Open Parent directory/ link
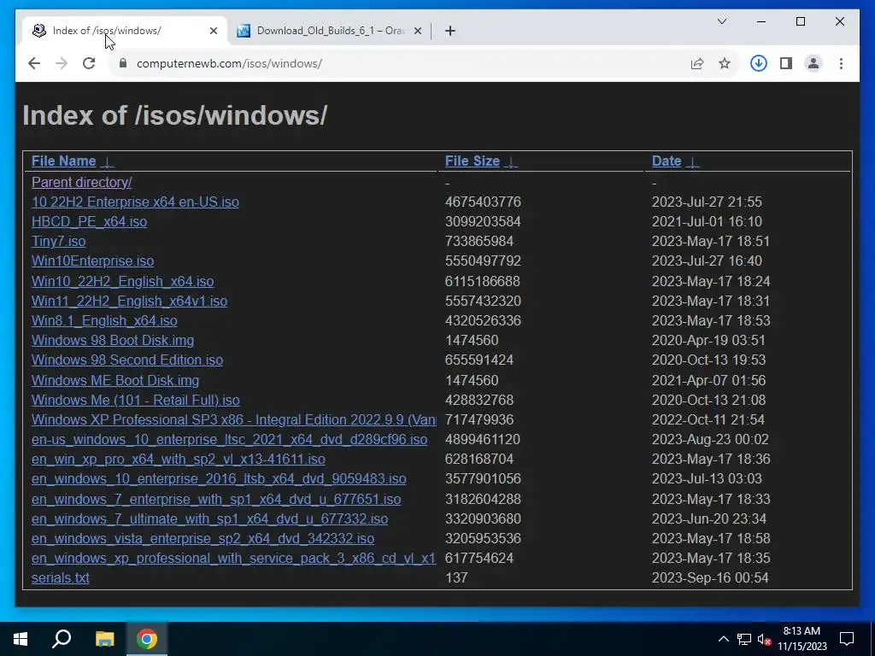This screenshot has width=875, height=656. point(81,183)
